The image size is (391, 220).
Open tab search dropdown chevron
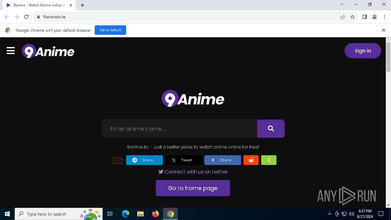click(x=342, y=4)
